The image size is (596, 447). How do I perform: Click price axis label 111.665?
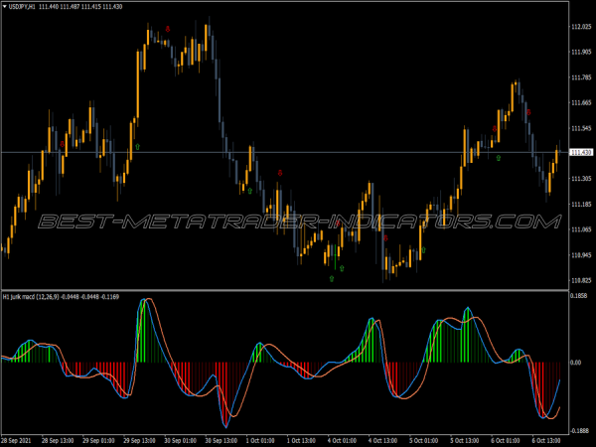[x=581, y=102]
